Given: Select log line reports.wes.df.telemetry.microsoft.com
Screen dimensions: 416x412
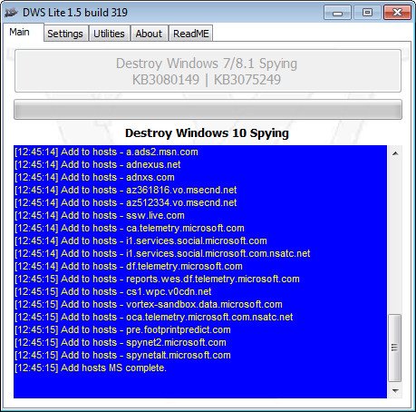Looking at the screenshot, I should (x=157, y=279).
